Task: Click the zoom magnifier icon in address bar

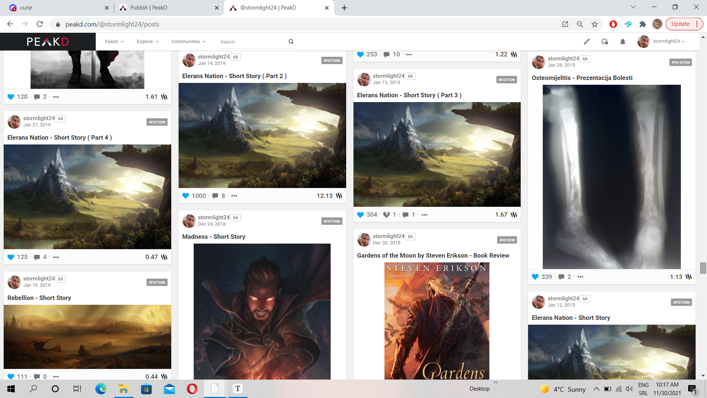Action: (580, 24)
